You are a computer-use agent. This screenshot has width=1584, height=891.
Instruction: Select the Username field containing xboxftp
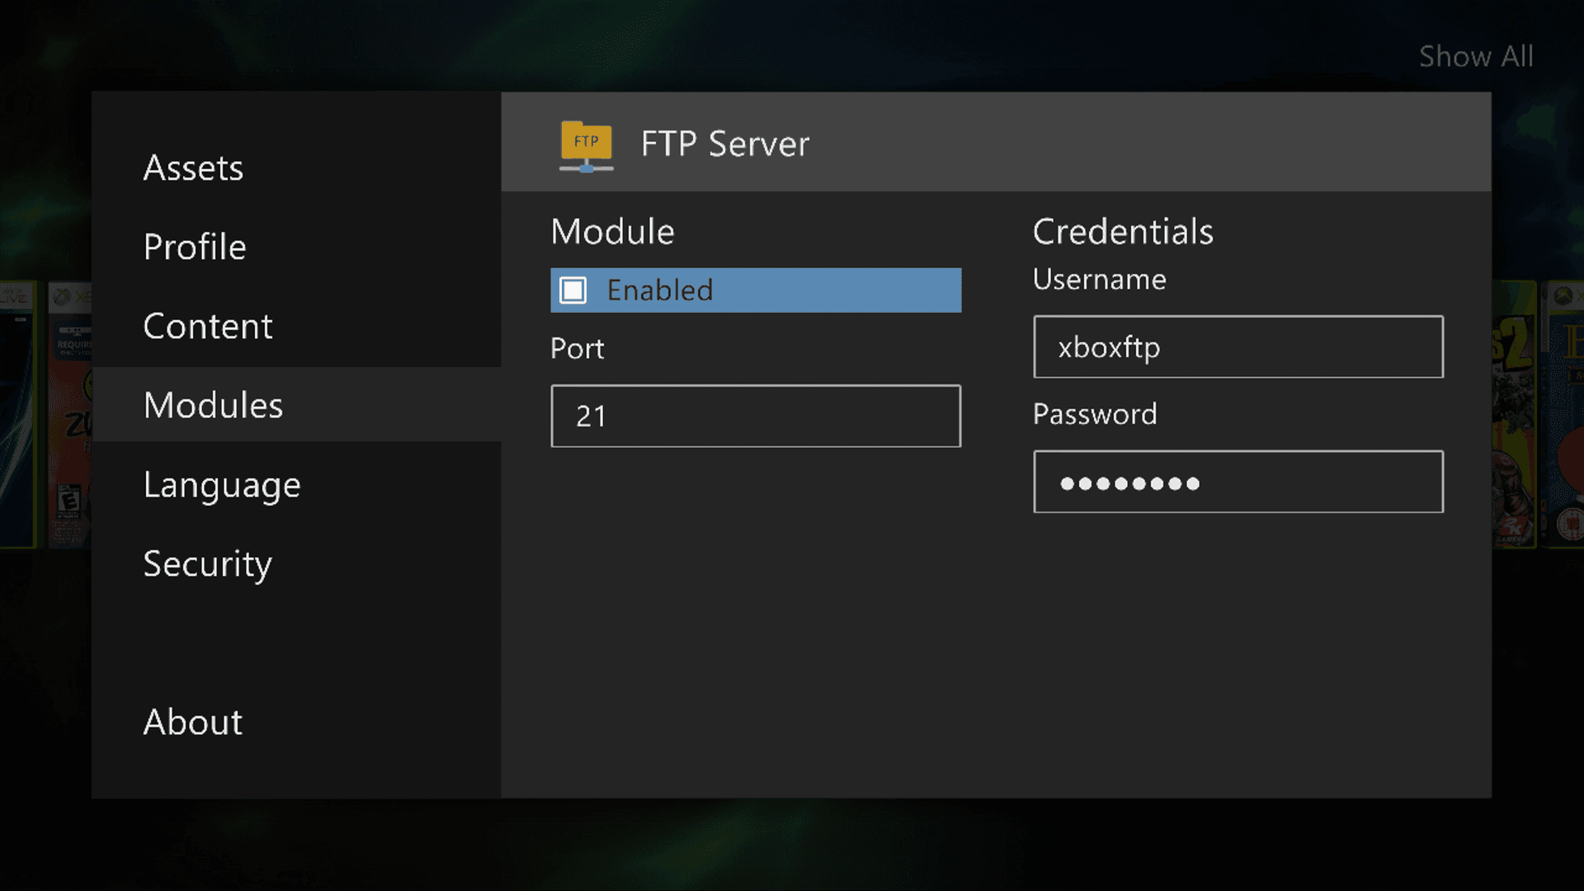tap(1237, 347)
